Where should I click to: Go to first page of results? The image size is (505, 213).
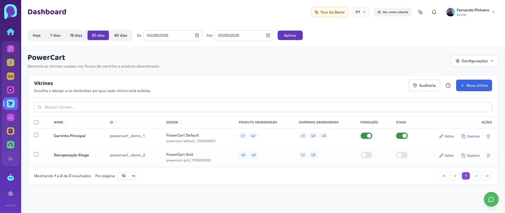(444, 176)
